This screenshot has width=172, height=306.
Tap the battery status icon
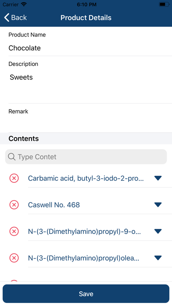tap(164, 4)
